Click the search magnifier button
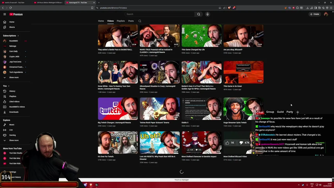This screenshot has height=188, width=334. pyautogui.click(x=199, y=14)
